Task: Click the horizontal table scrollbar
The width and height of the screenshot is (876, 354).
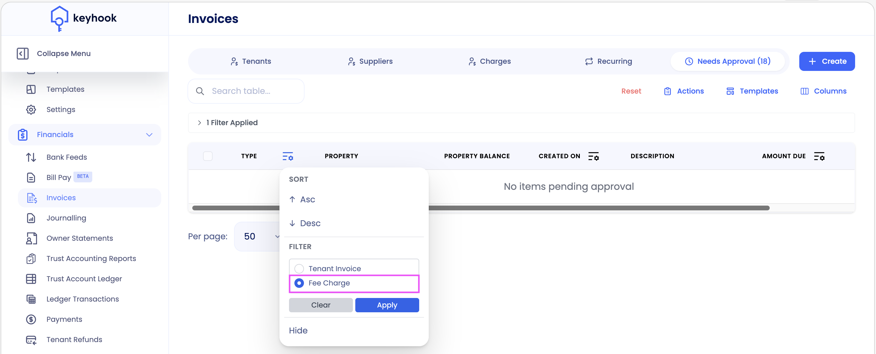Action: [x=481, y=208]
